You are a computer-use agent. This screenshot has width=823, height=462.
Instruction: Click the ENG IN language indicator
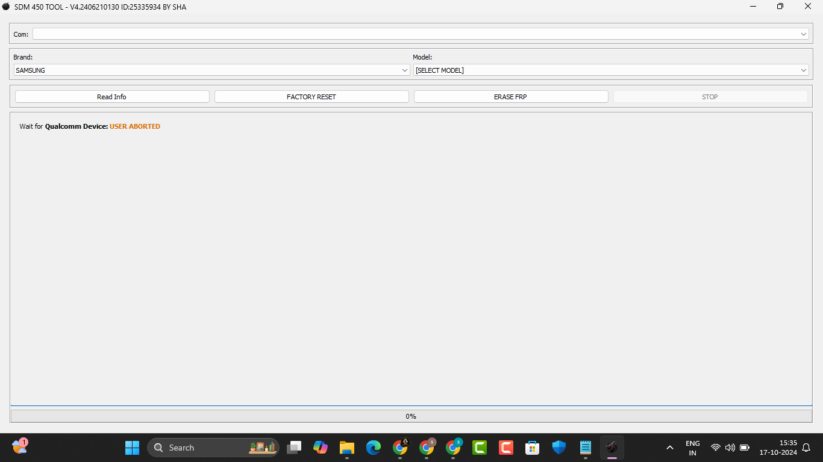pos(693,448)
